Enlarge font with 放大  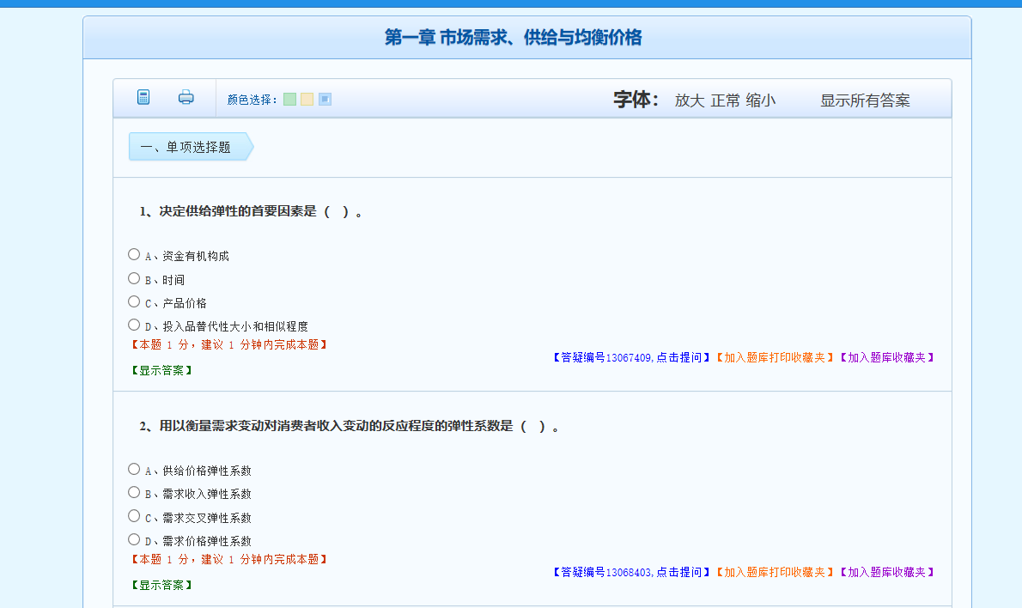(689, 100)
